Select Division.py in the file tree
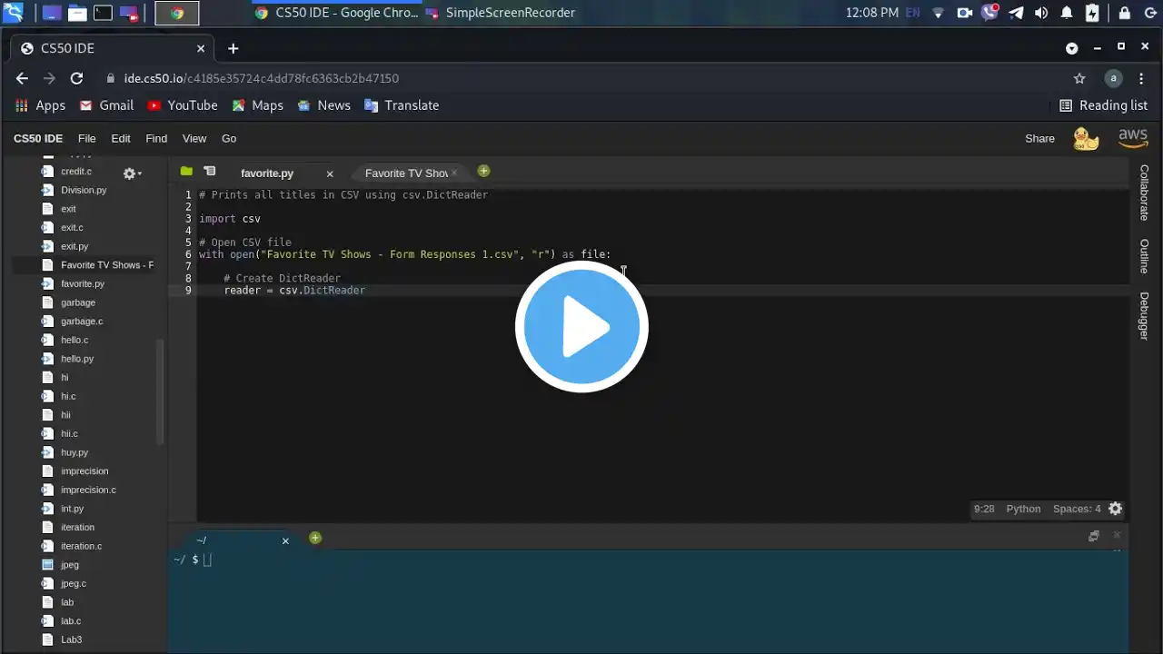Viewport: 1163px width, 654px height. (x=84, y=190)
